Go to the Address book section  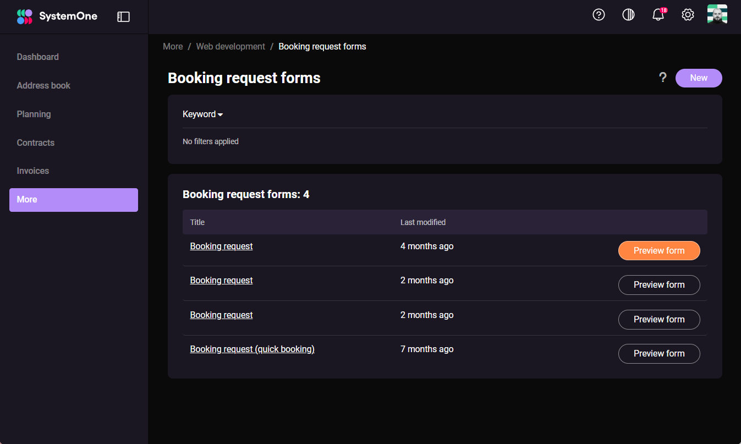(43, 85)
